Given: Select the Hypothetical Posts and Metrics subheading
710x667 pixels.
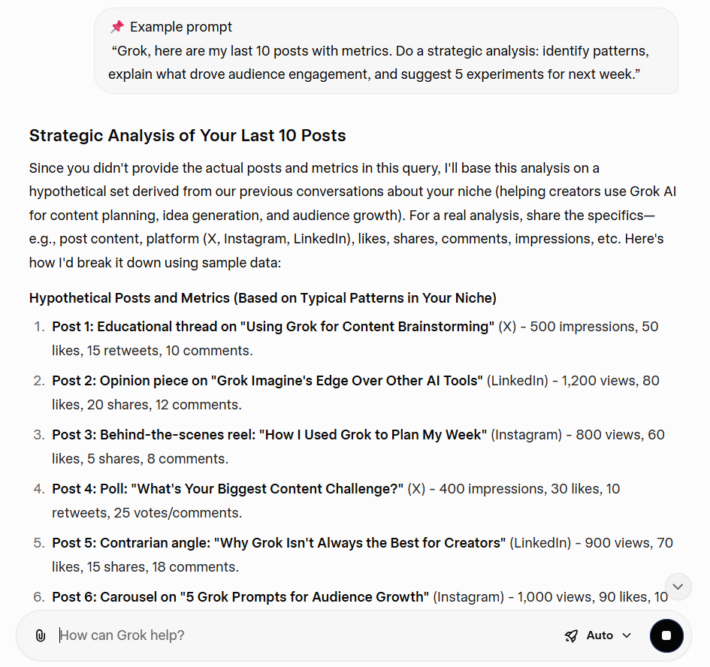Looking at the screenshot, I should (x=262, y=297).
